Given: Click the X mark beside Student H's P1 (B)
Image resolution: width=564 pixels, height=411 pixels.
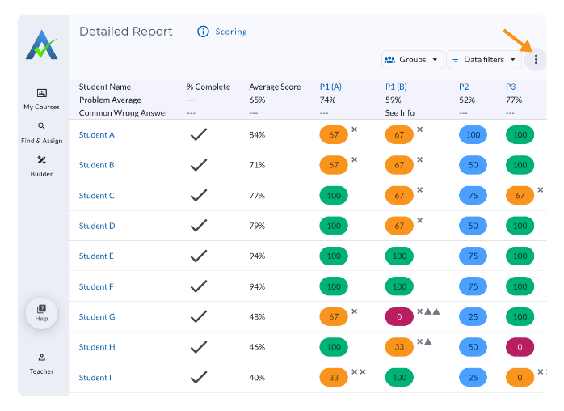Looking at the screenshot, I should coord(419,341).
